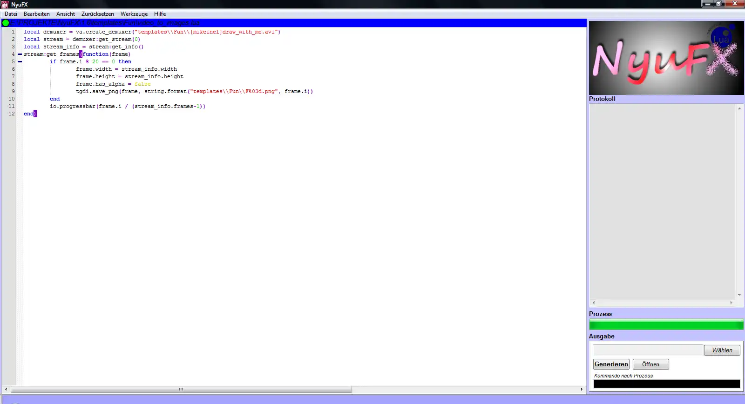Click line number 12 in gutter
745x404 pixels.
12,114
